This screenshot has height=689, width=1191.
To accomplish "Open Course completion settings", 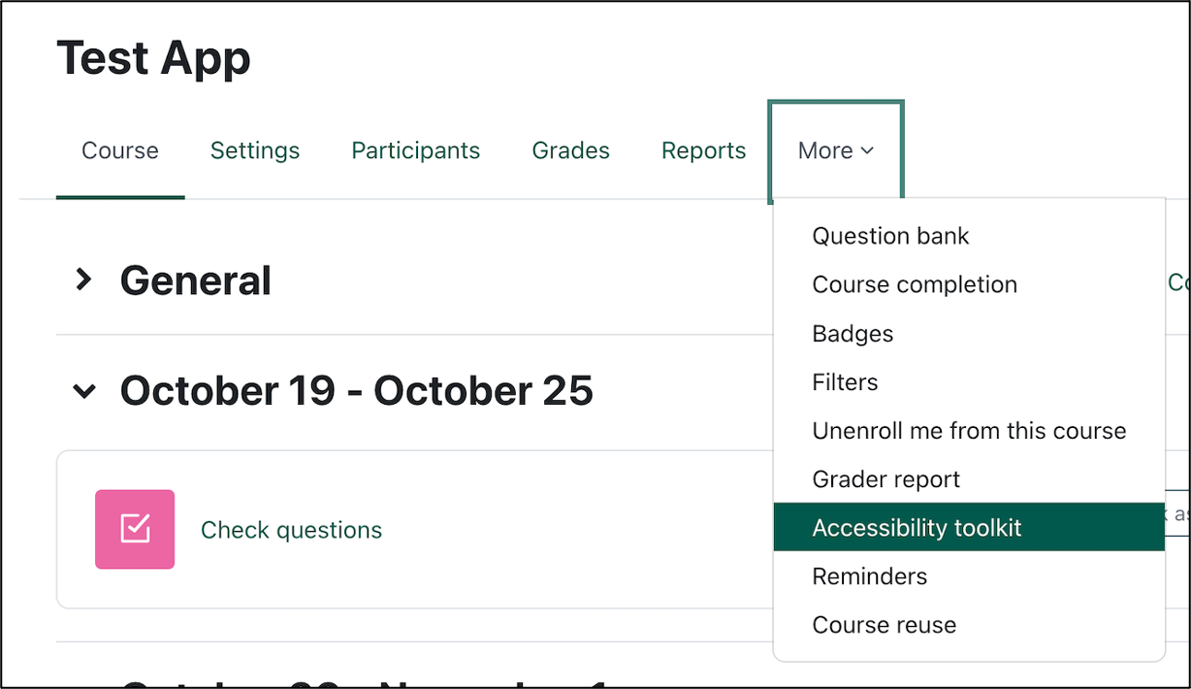I will point(915,284).
